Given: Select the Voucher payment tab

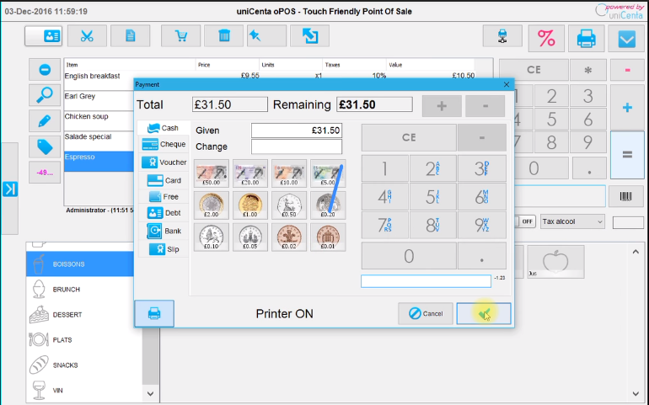Looking at the screenshot, I should click(x=165, y=162).
